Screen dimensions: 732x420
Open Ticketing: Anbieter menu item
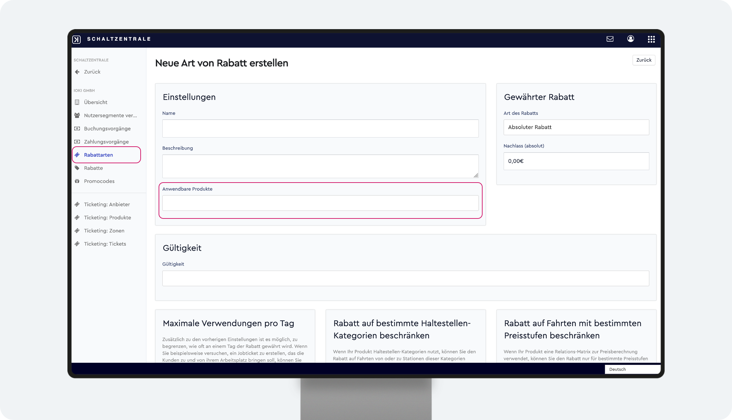[x=107, y=205]
